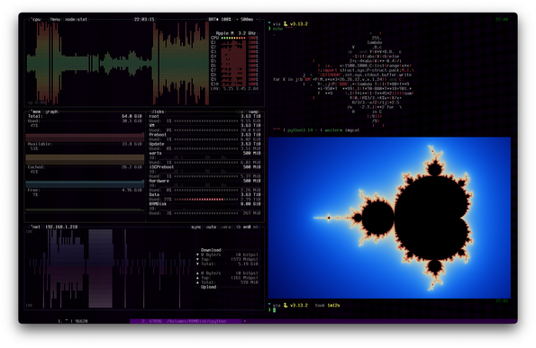Image resolution: width=536 pixels, height=348 pixels.
Task: Click the CPU total usage meter
Action: click(x=234, y=38)
